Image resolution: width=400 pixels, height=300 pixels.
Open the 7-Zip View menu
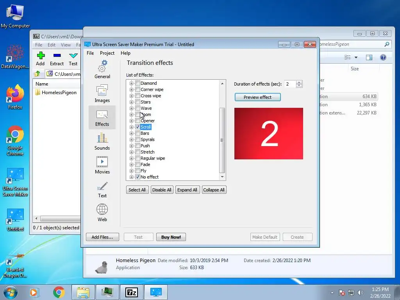[66, 45]
